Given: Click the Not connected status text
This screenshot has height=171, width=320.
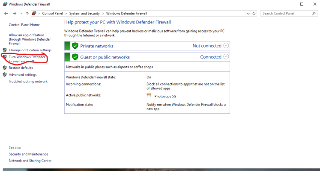Looking at the screenshot, I should (207, 46).
